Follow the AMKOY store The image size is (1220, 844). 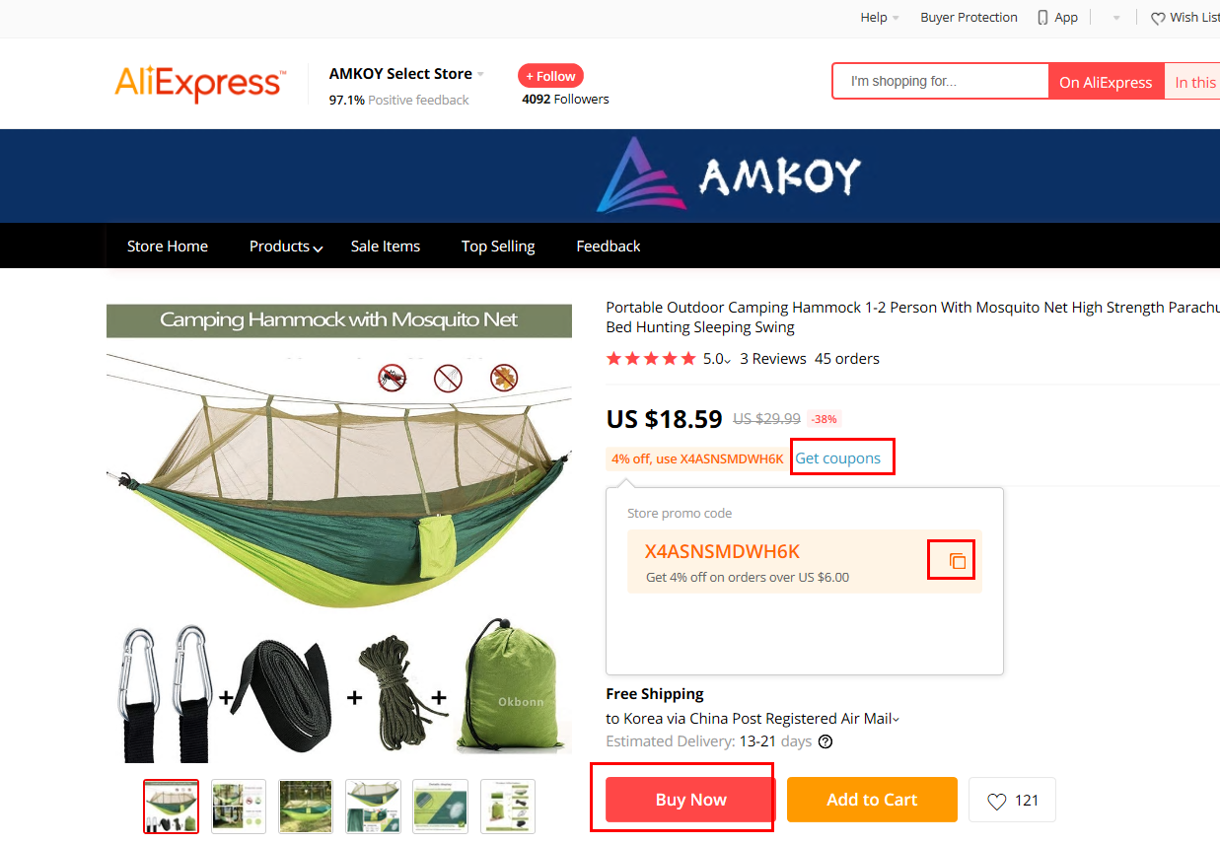[x=550, y=76]
